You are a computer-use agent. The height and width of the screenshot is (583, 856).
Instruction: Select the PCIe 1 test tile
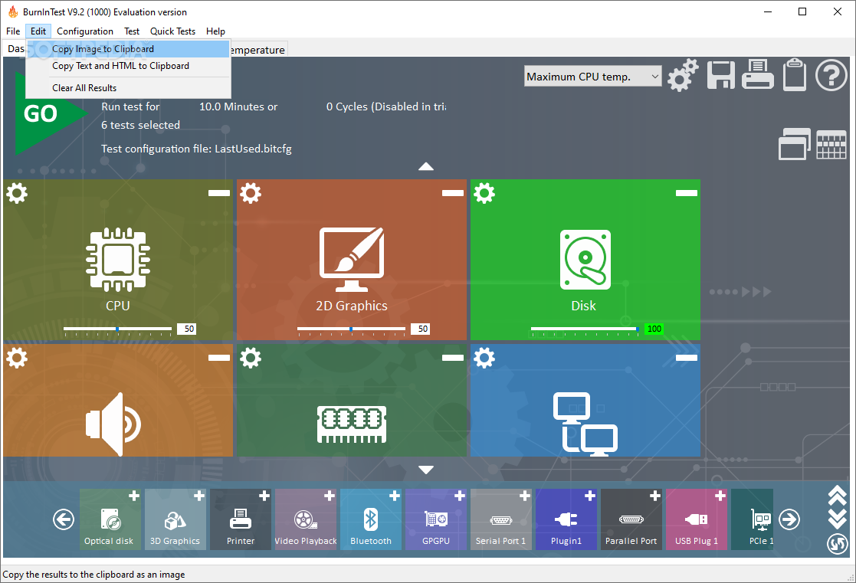753,519
